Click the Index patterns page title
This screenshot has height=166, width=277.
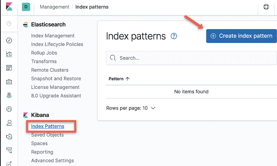136,36
